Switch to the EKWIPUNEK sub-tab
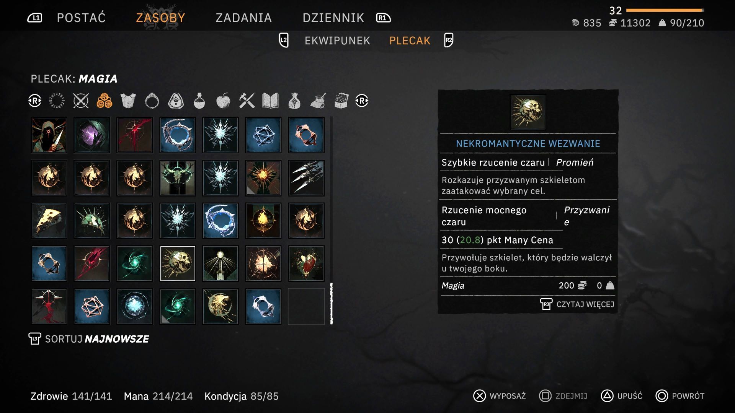Image resolution: width=735 pixels, height=413 pixels. 337,41
